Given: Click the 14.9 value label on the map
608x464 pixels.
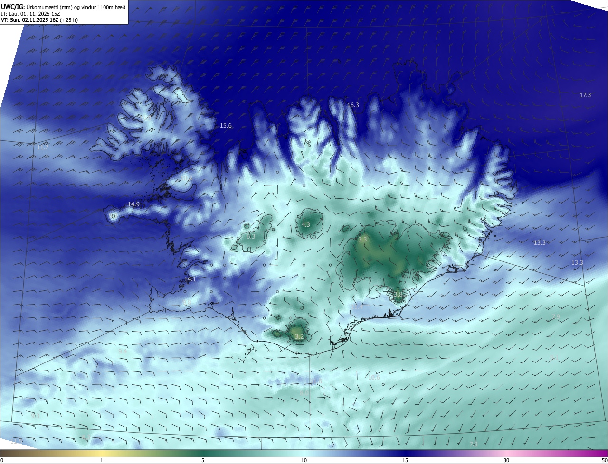Looking at the screenshot, I should coord(133,204).
